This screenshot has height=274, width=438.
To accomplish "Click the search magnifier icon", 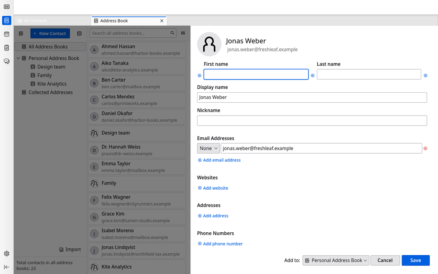I will [172, 33].
